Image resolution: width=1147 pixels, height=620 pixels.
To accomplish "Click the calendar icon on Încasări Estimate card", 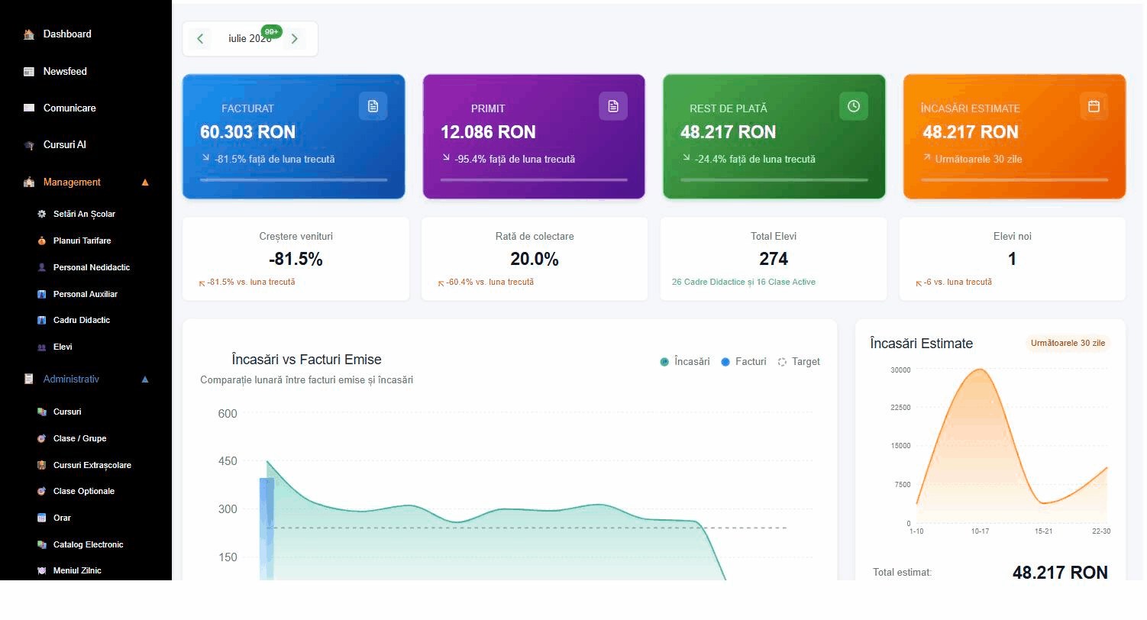I will coord(1094,106).
